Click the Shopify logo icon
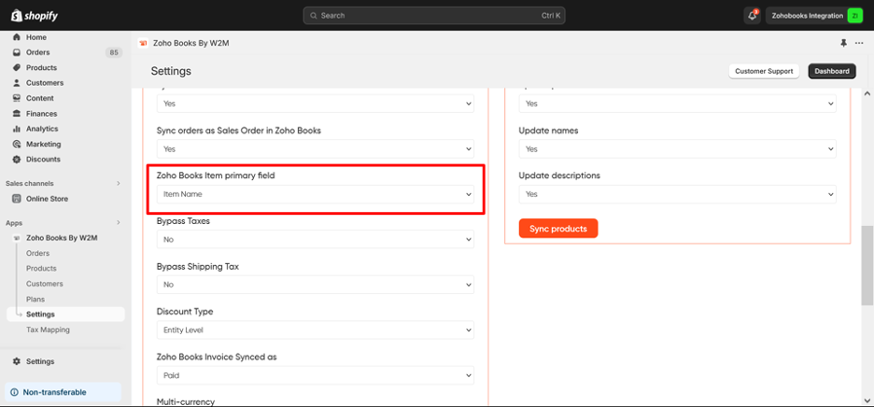 pos(17,15)
